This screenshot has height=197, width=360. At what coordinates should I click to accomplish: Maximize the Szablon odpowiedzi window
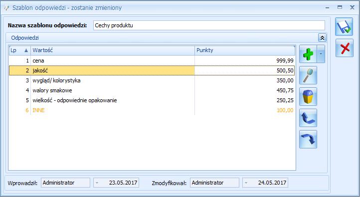pos(340,7)
